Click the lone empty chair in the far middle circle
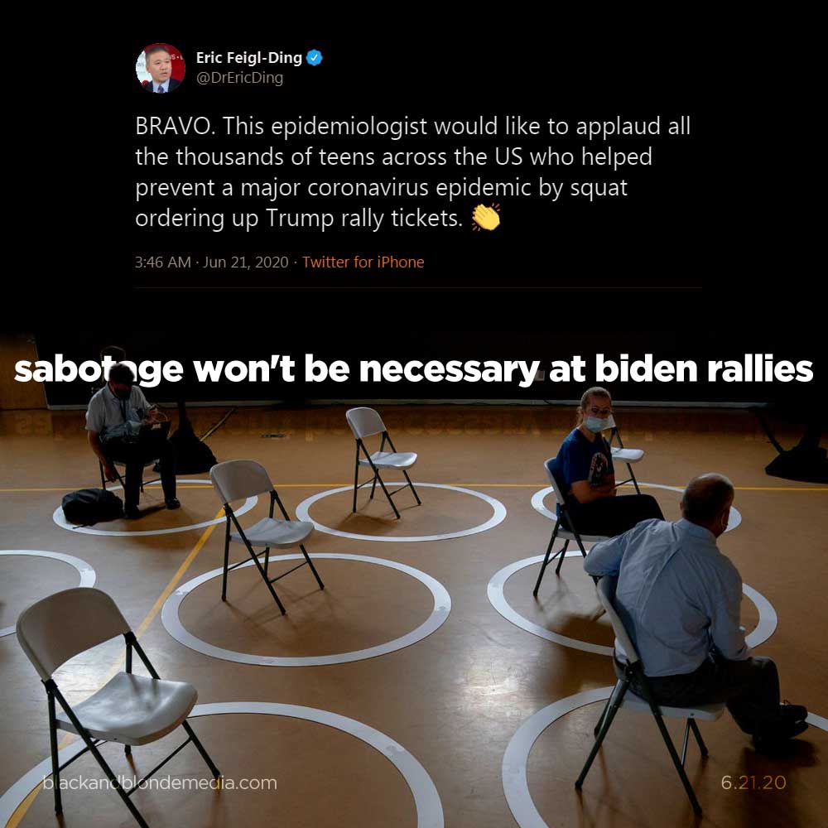This screenshot has height=828, width=828. (x=382, y=461)
